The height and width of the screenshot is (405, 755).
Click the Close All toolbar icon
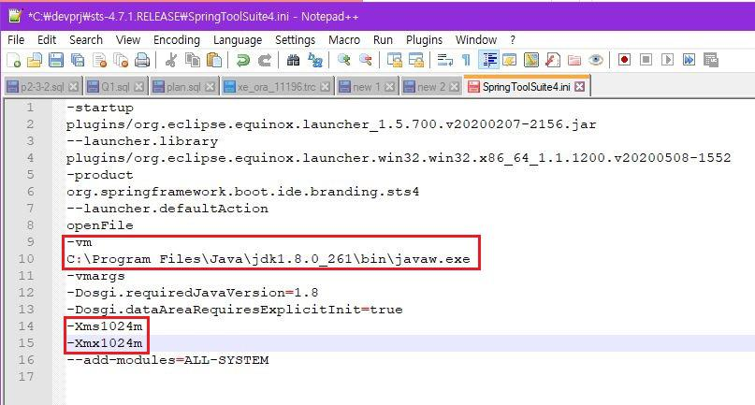121,60
